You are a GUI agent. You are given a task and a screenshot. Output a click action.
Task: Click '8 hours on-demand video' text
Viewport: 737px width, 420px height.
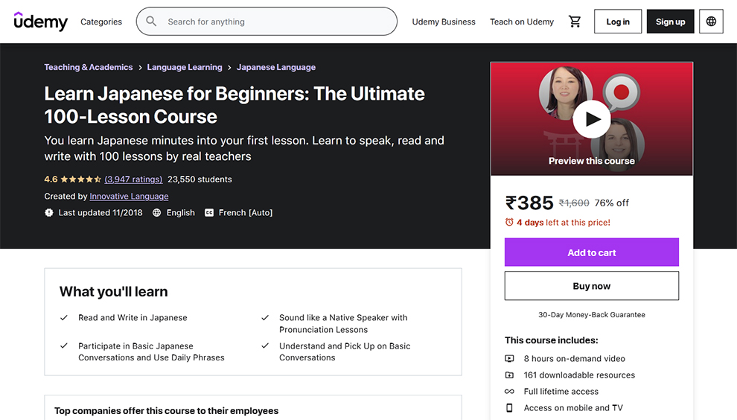[575, 358]
